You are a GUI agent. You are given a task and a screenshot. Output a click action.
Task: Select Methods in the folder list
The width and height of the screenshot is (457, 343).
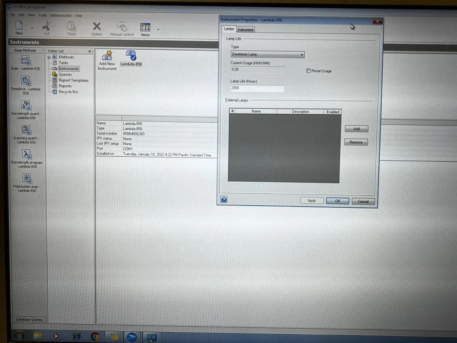66,57
